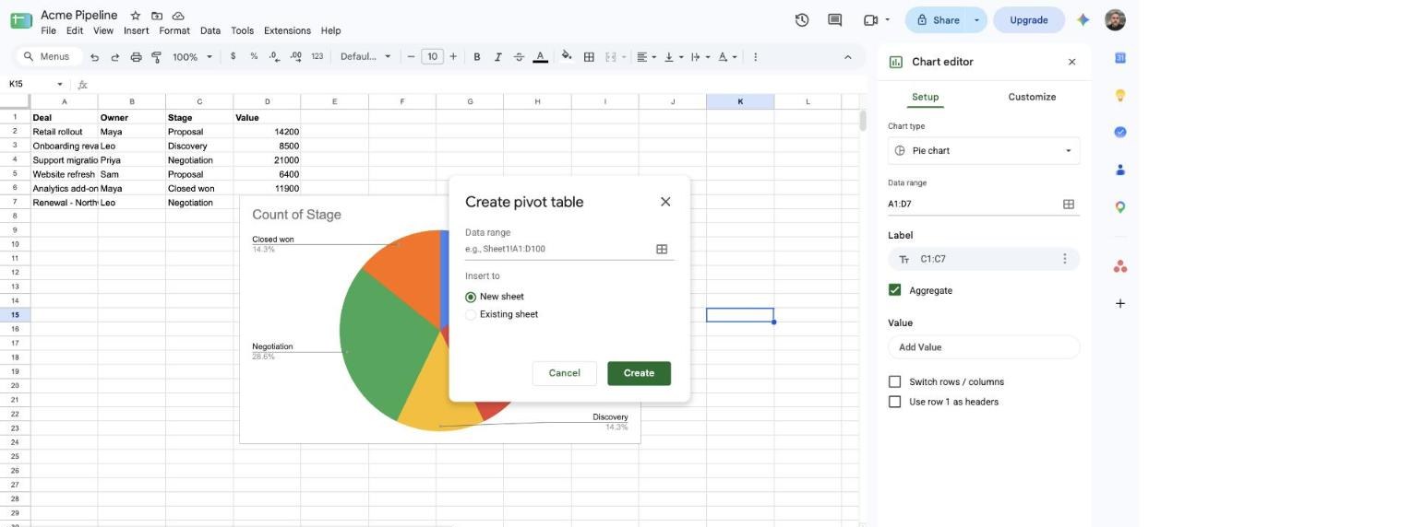This screenshot has height=527, width=1424.
Task: Expand the Share button dropdown arrow
Action: click(x=976, y=20)
